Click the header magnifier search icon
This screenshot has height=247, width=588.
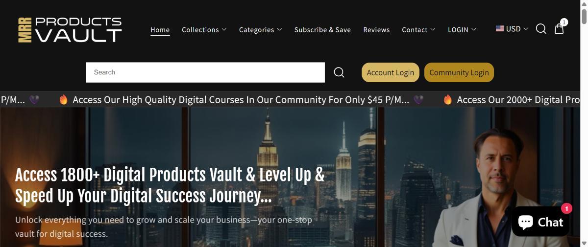coord(541,29)
